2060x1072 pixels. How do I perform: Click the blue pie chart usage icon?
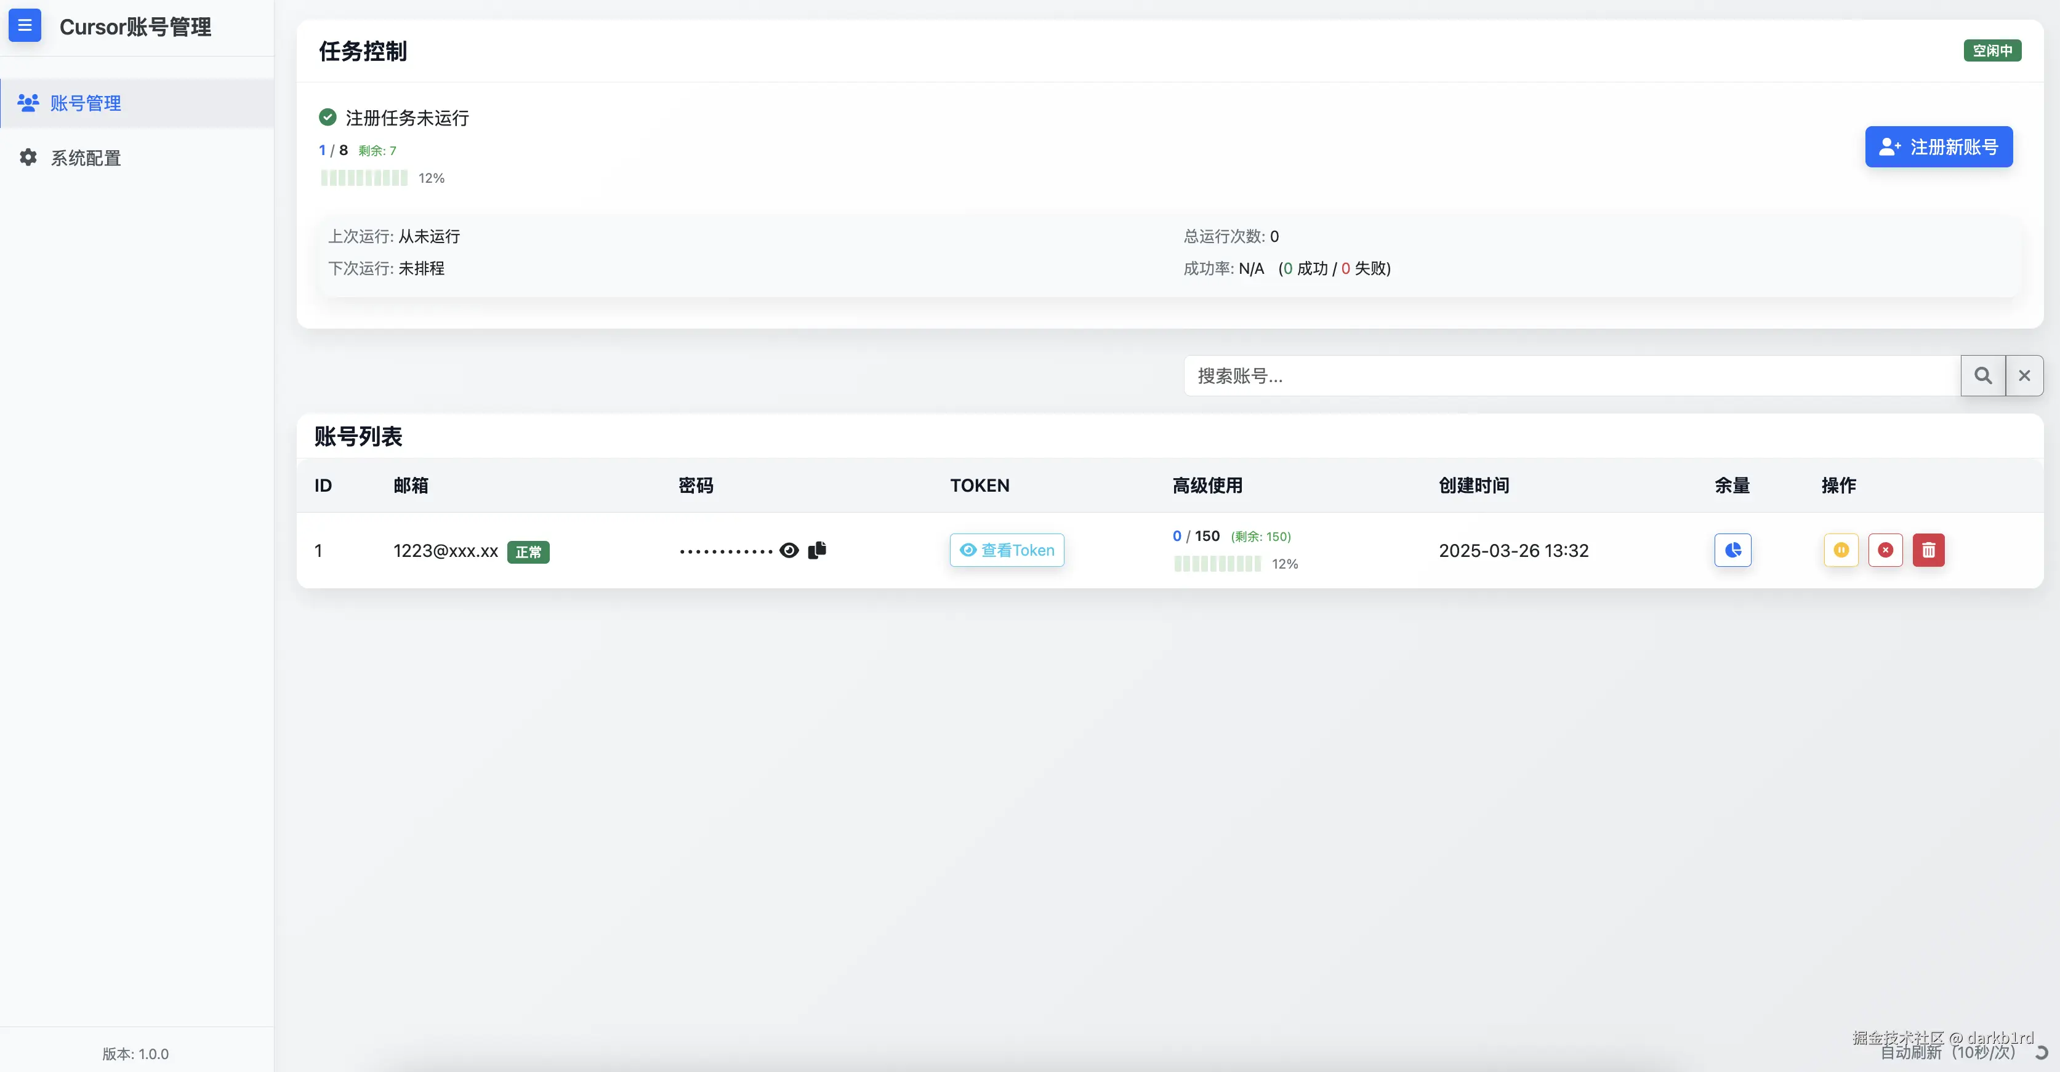[x=1732, y=550]
